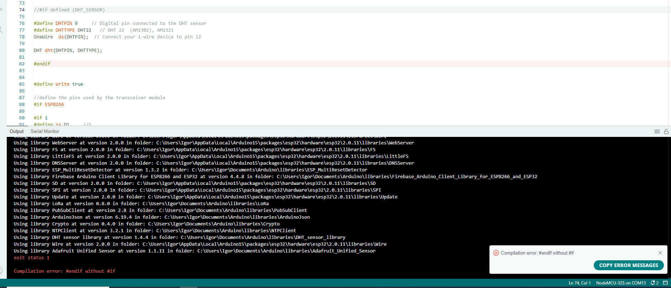Click 'Using library Crypto' output line
Image resolution: width=671 pixels, height=288 pixels.
[x=147, y=224]
